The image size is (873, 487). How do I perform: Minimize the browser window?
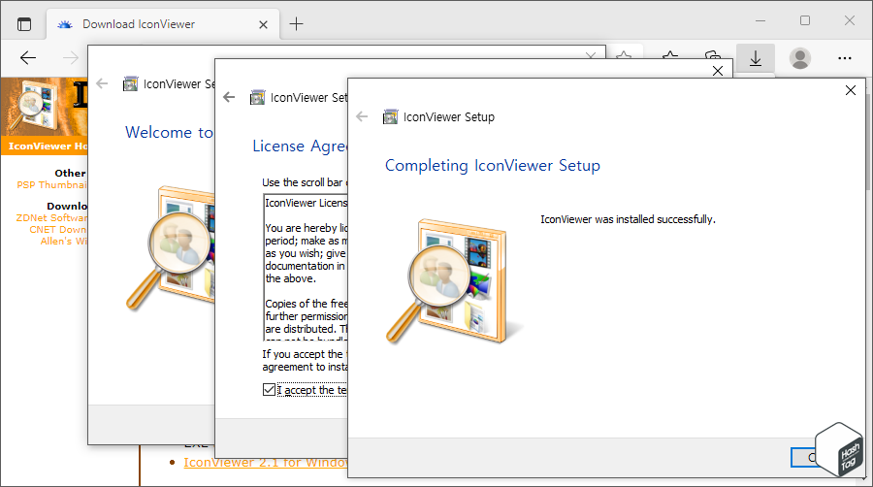pyautogui.click(x=760, y=20)
